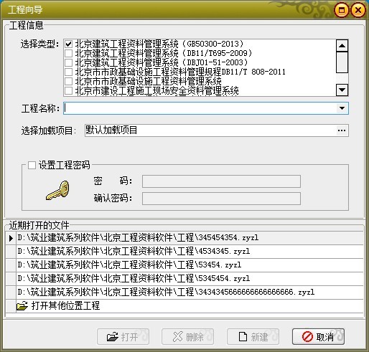Click the open-folder icon beside 打开其他位置工程
The height and width of the screenshot is (352, 369).
pos(22,305)
